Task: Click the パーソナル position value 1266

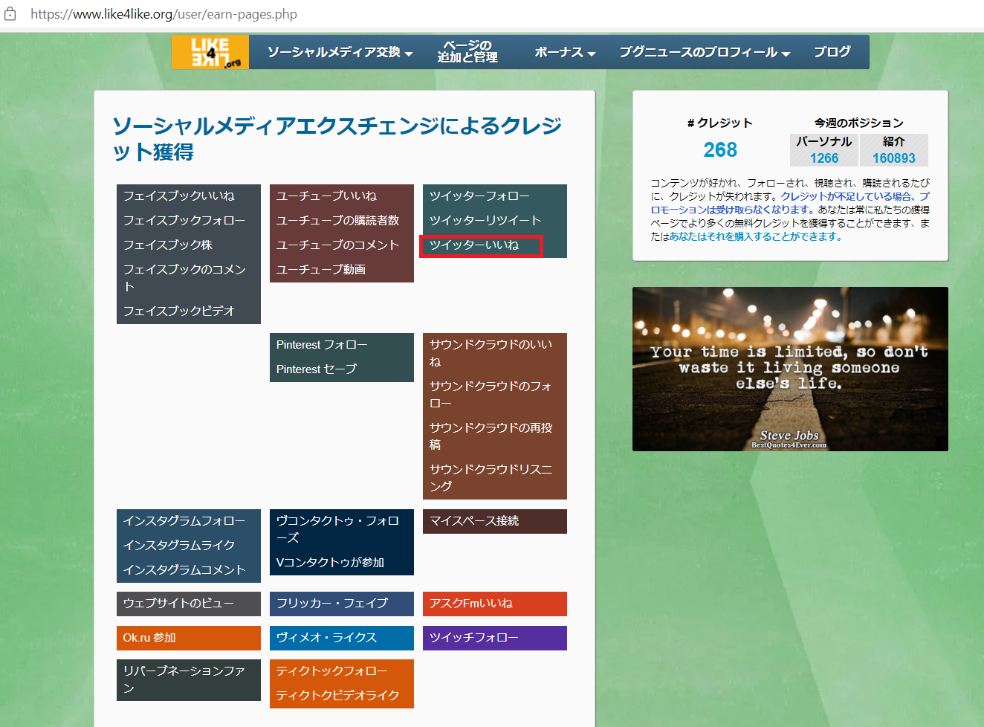Action: [x=824, y=158]
